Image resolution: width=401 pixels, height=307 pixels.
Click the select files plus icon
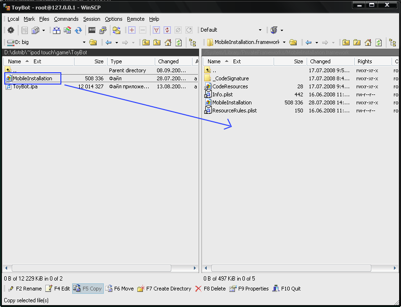[132, 30]
